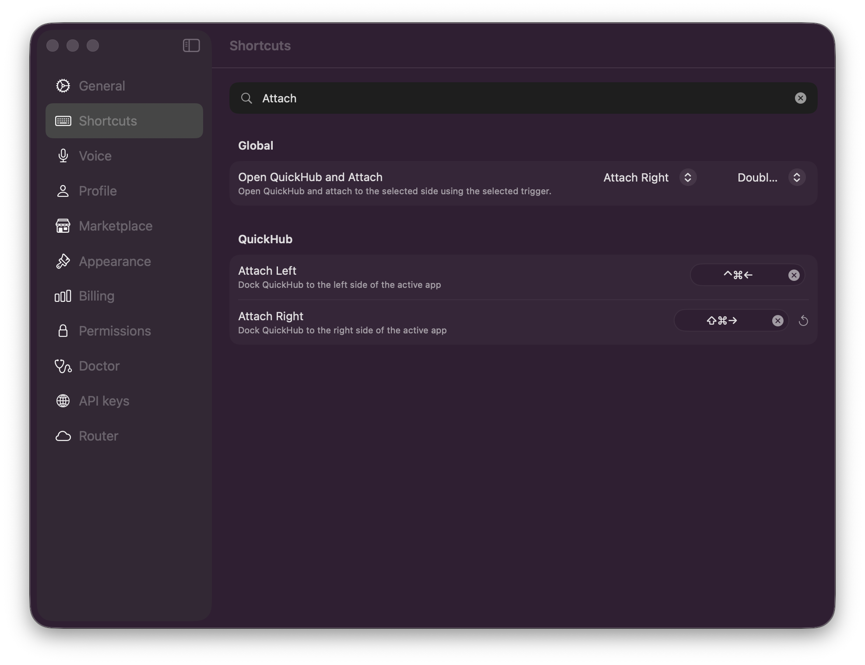This screenshot has height=665, width=865.
Task: Open the Router section
Action: tap(124, 436)
